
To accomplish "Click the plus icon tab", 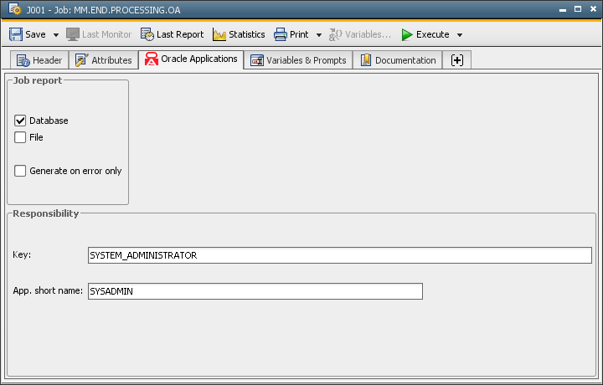I will pos(456,60).
